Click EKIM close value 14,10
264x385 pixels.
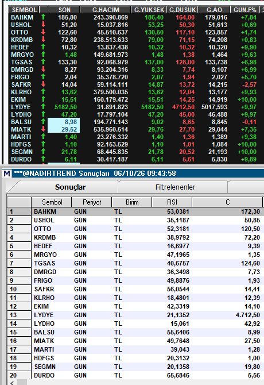[x=252, y=306]
